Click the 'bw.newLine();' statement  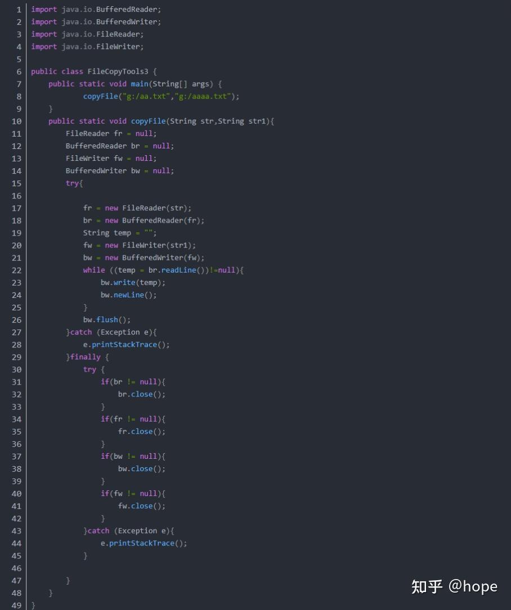pyautogui.click(x=128, y=295)
